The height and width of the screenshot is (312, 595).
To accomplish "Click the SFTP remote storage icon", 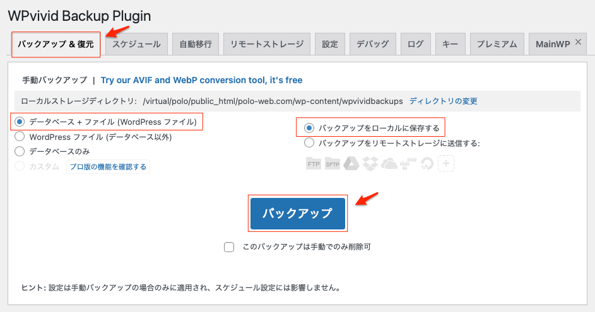I will (333, 164).
